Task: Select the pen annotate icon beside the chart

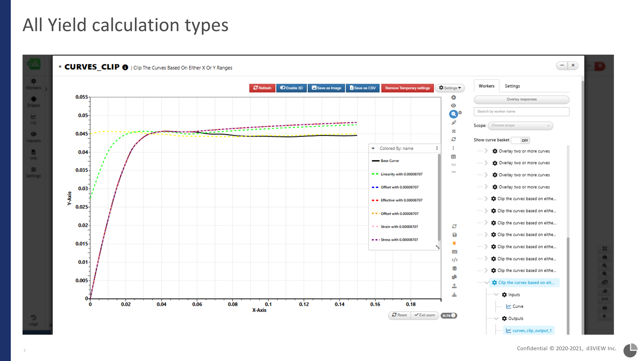Action: click(454, 123)
